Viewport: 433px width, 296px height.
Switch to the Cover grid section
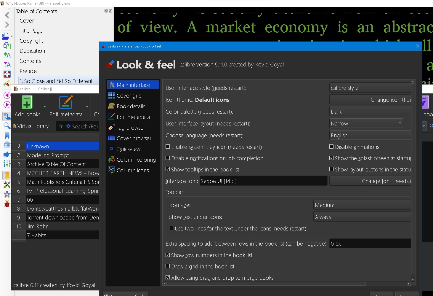tap(133, 96)
